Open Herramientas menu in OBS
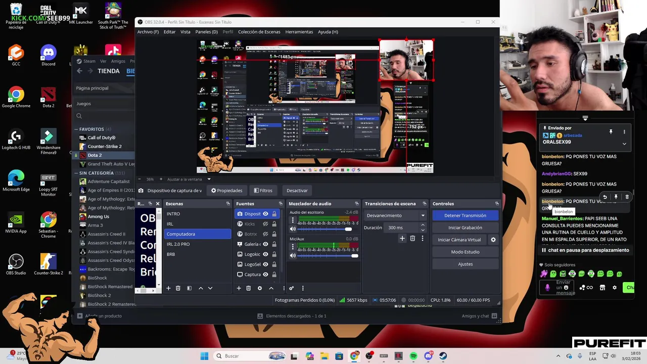Viewport: 647px width, 364px height. (299, 32)
